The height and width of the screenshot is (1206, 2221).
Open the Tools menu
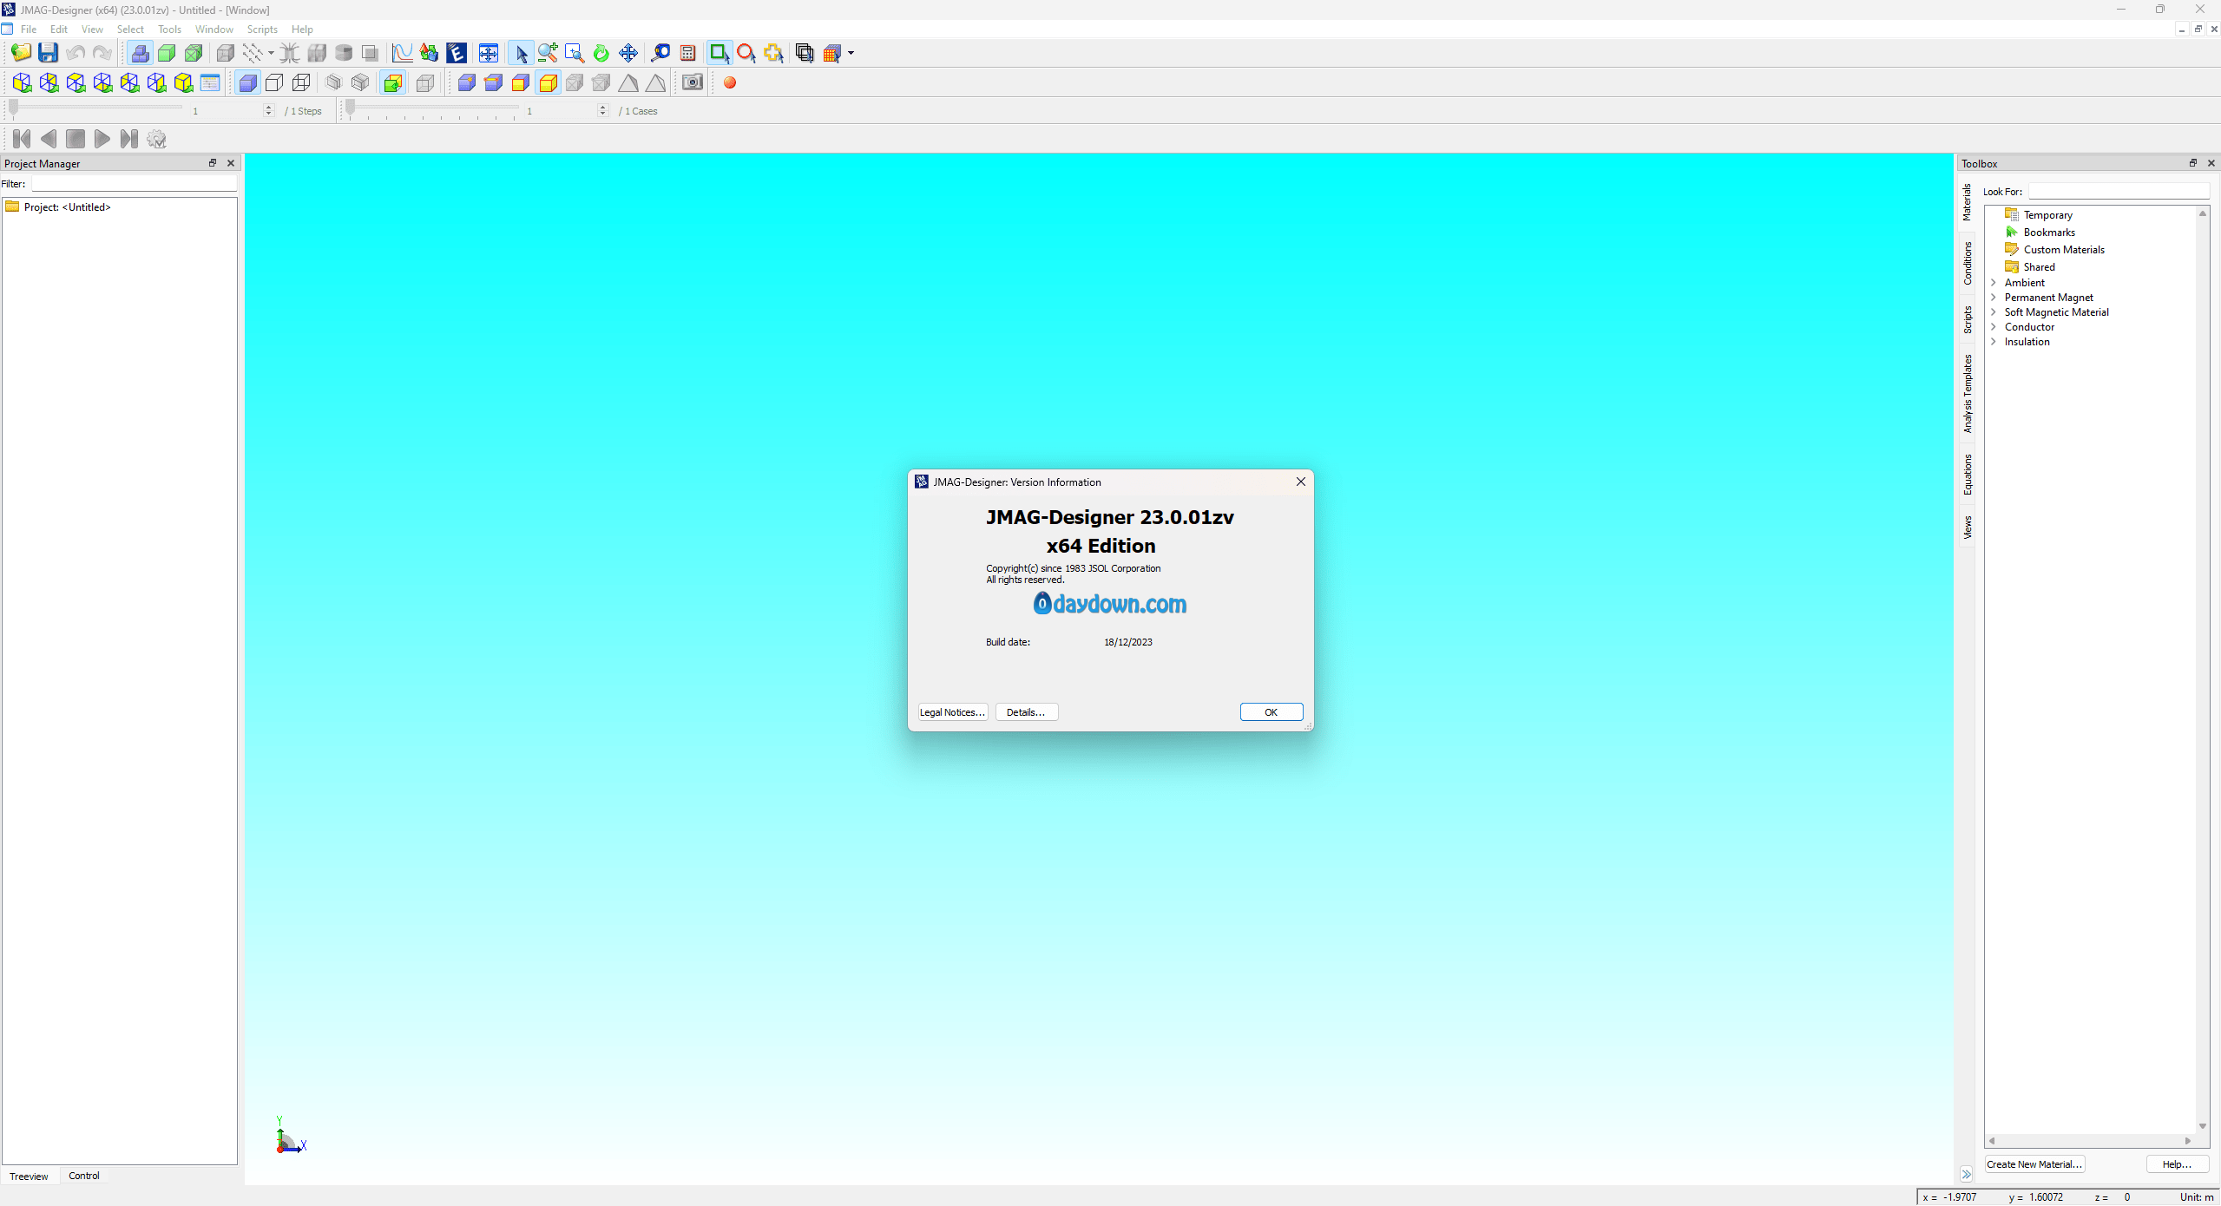tap(169, 29)
